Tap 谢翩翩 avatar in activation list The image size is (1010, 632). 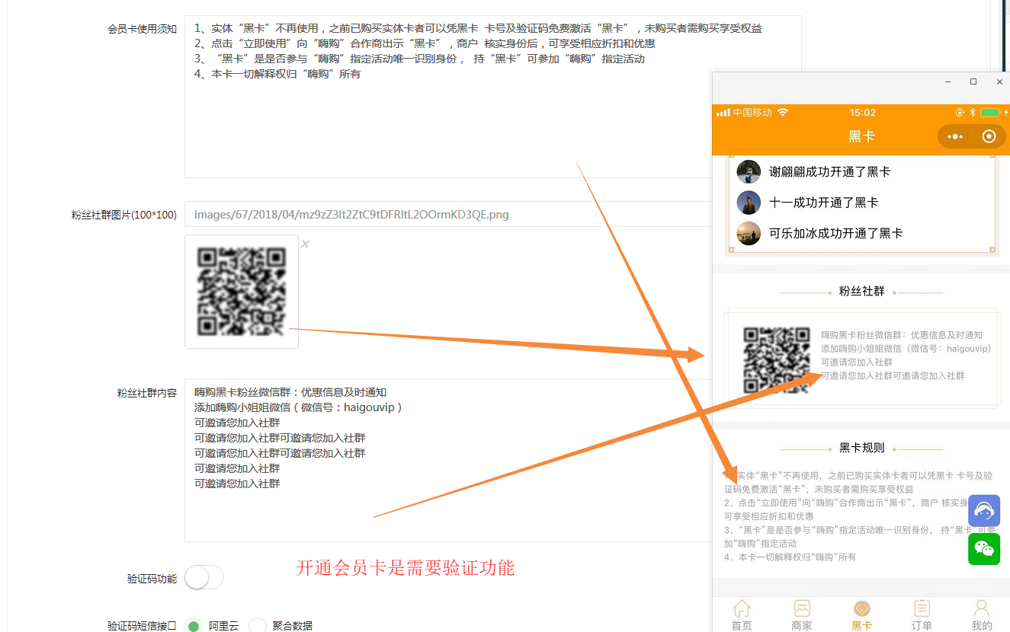pyautogui.click(x=749, y=172)
